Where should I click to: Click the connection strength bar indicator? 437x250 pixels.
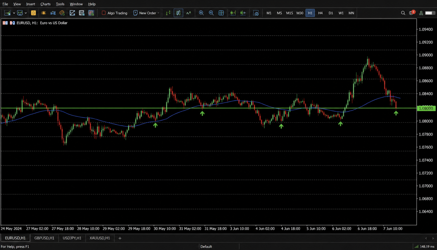tap(430, 13)
